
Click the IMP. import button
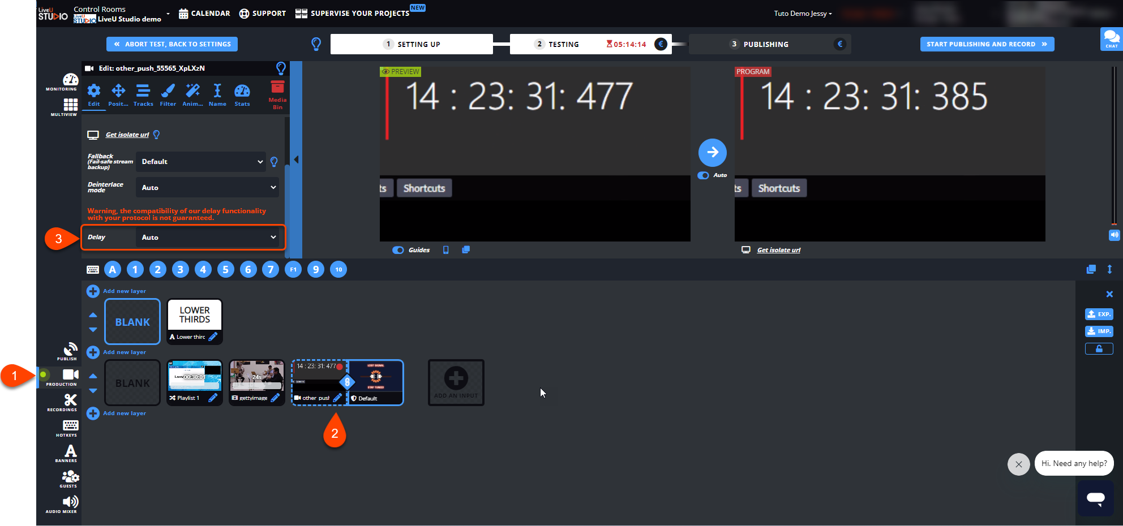tap(1099, 331)
